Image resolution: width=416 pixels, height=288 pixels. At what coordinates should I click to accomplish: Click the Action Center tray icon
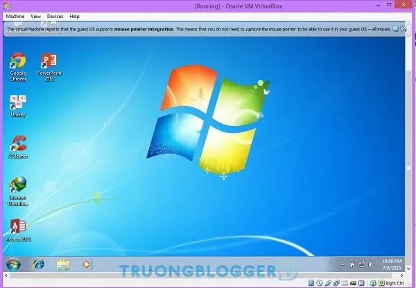tap(352, 264)
